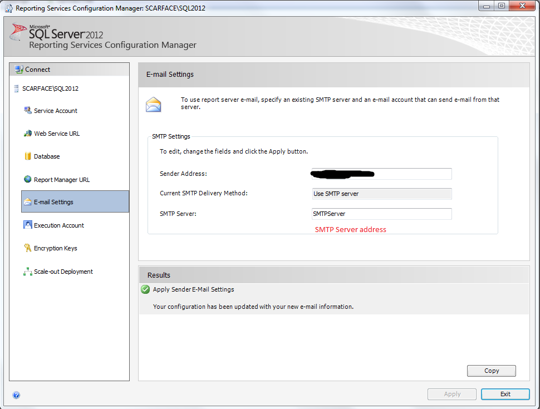Click the Web Service URL icon
The image size is (540, 409).
tap(27, 133)
